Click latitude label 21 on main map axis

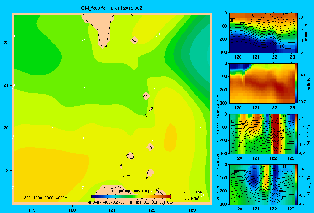[6, 85]
